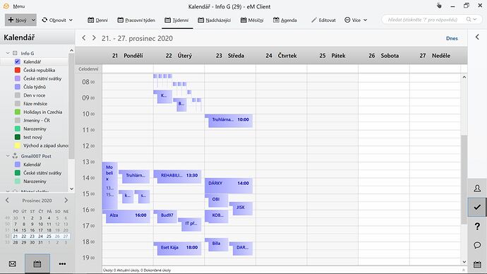Open the Mail section icon

pyautogui.click(x=13, y=264)
